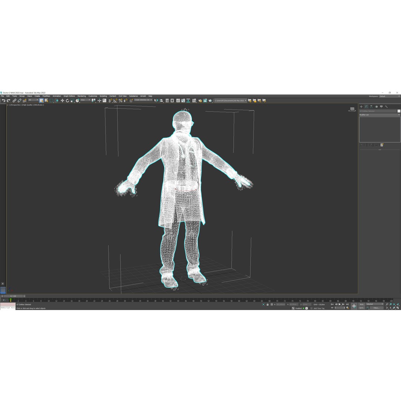The width and height of the screenshot is (401, 401).
Task: Switch to the Utilities wrench panel tab
Action: click(x=387, y=107)
